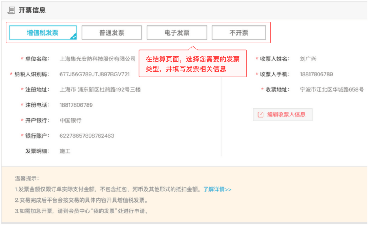Click the red tooltip about choosing invoice type
This screenshot has height=225, width=370.
192,64
